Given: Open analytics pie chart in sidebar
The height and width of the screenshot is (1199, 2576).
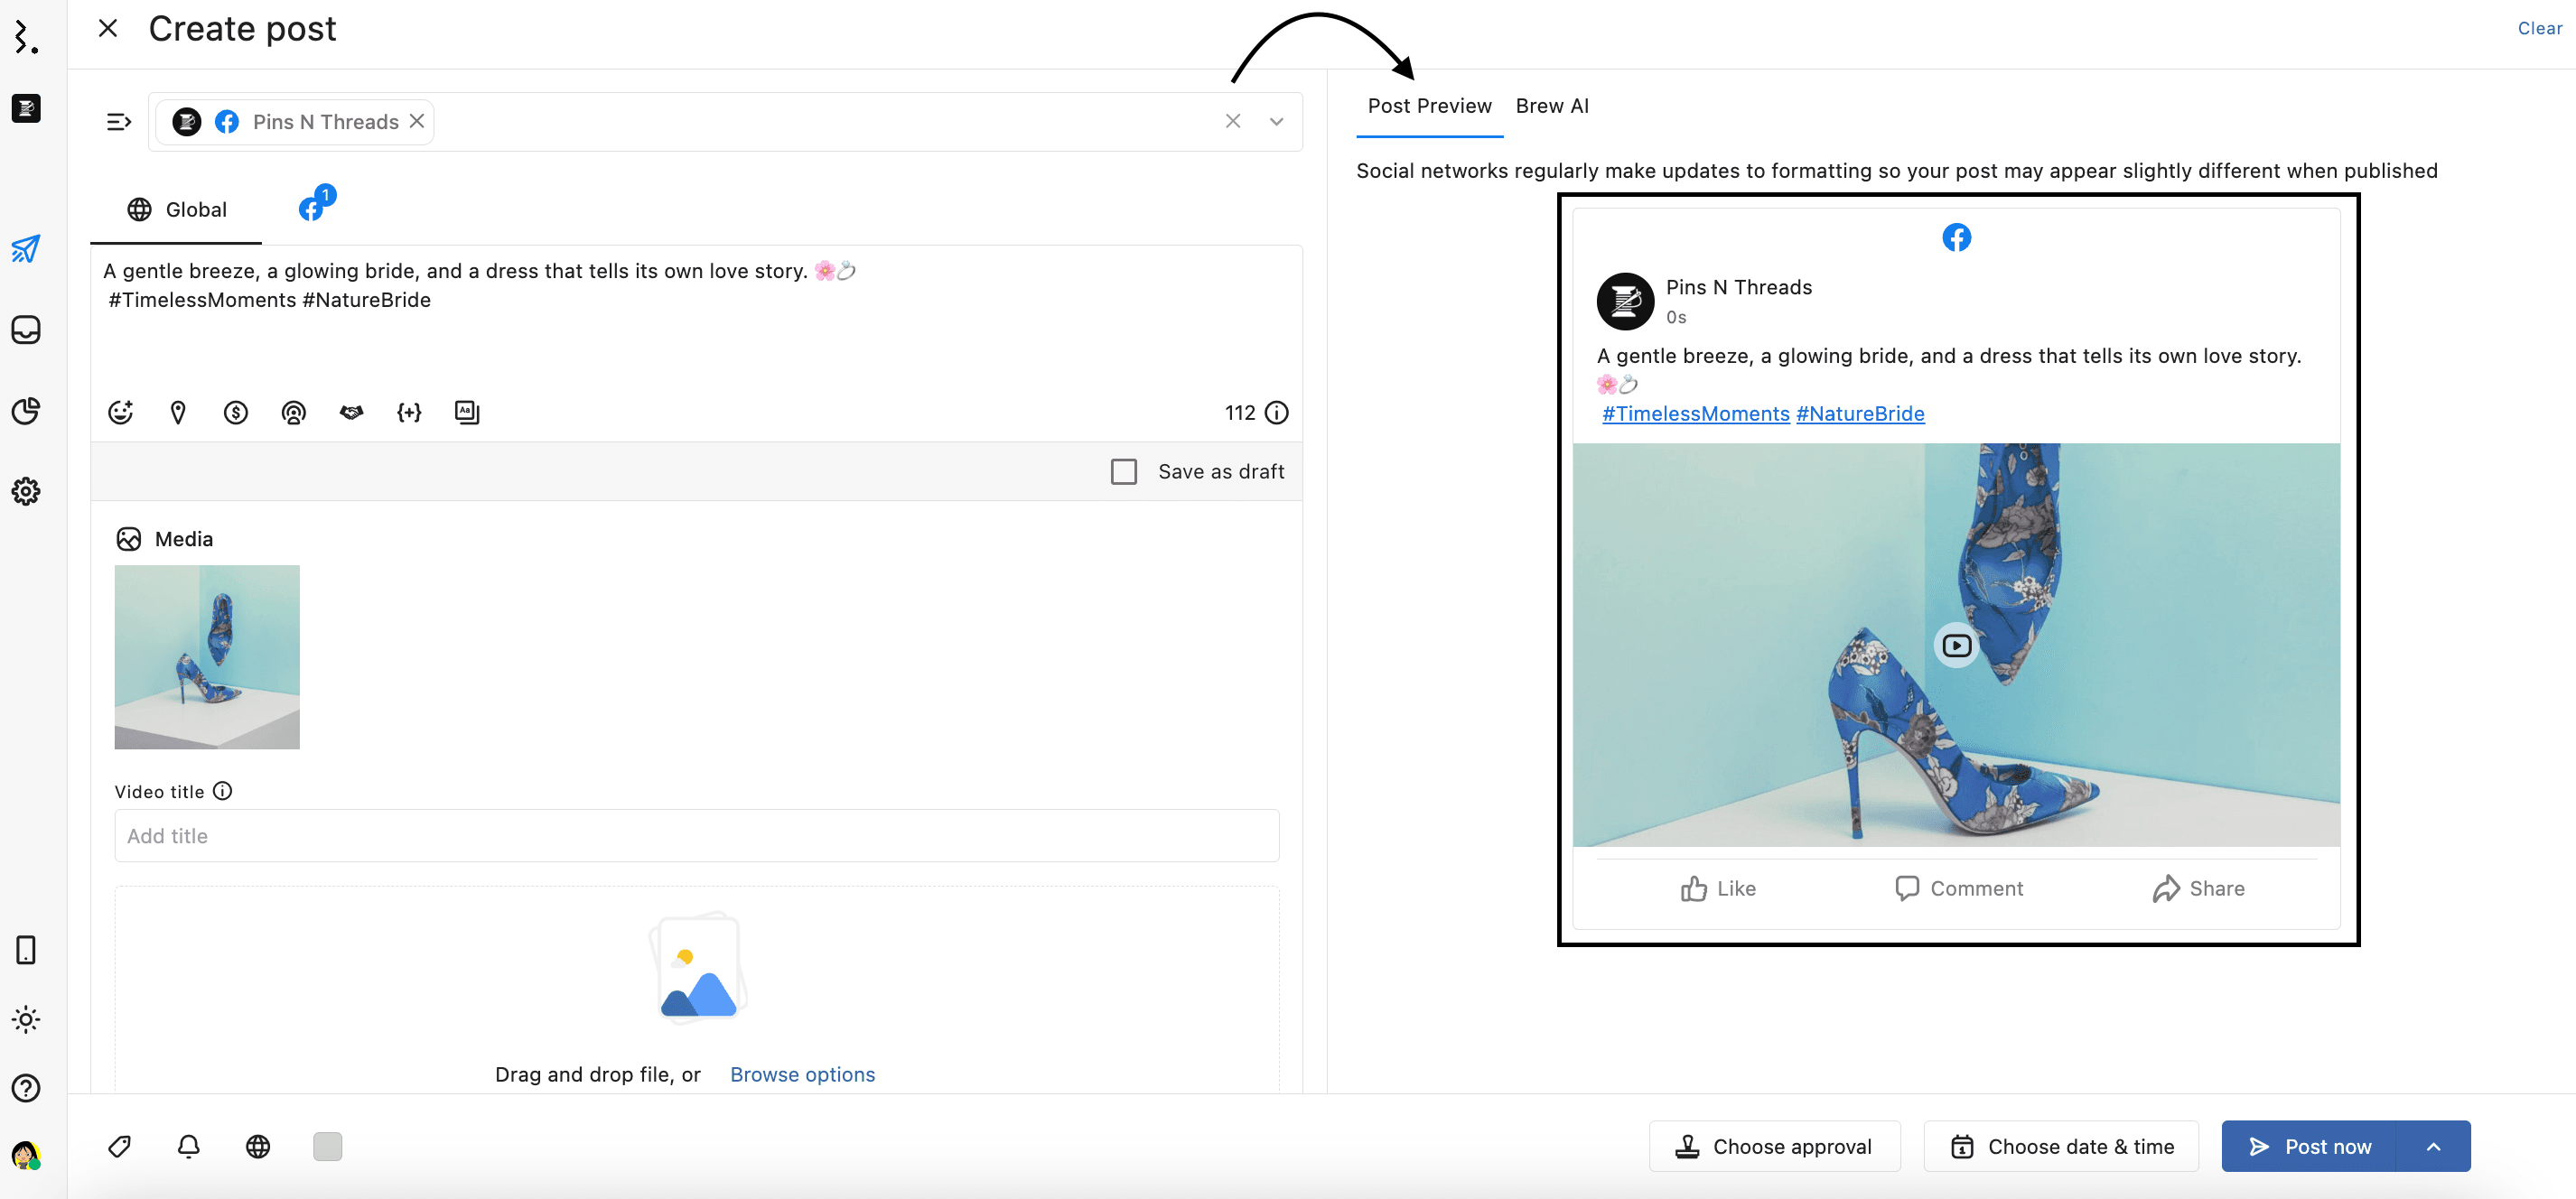Looking at the screenshot, I should (26, 411).
